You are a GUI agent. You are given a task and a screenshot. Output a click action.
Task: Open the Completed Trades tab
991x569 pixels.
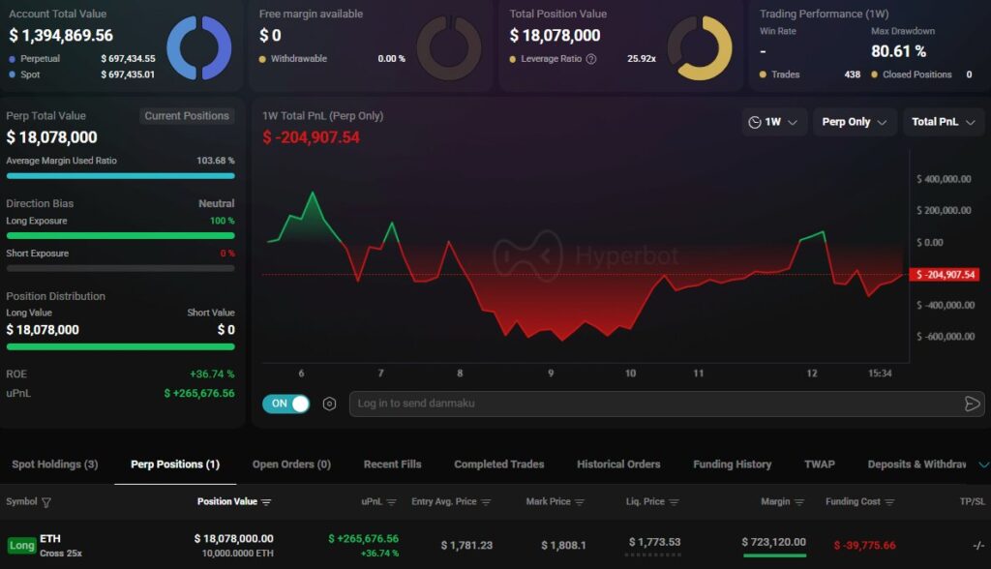(498, 464)
